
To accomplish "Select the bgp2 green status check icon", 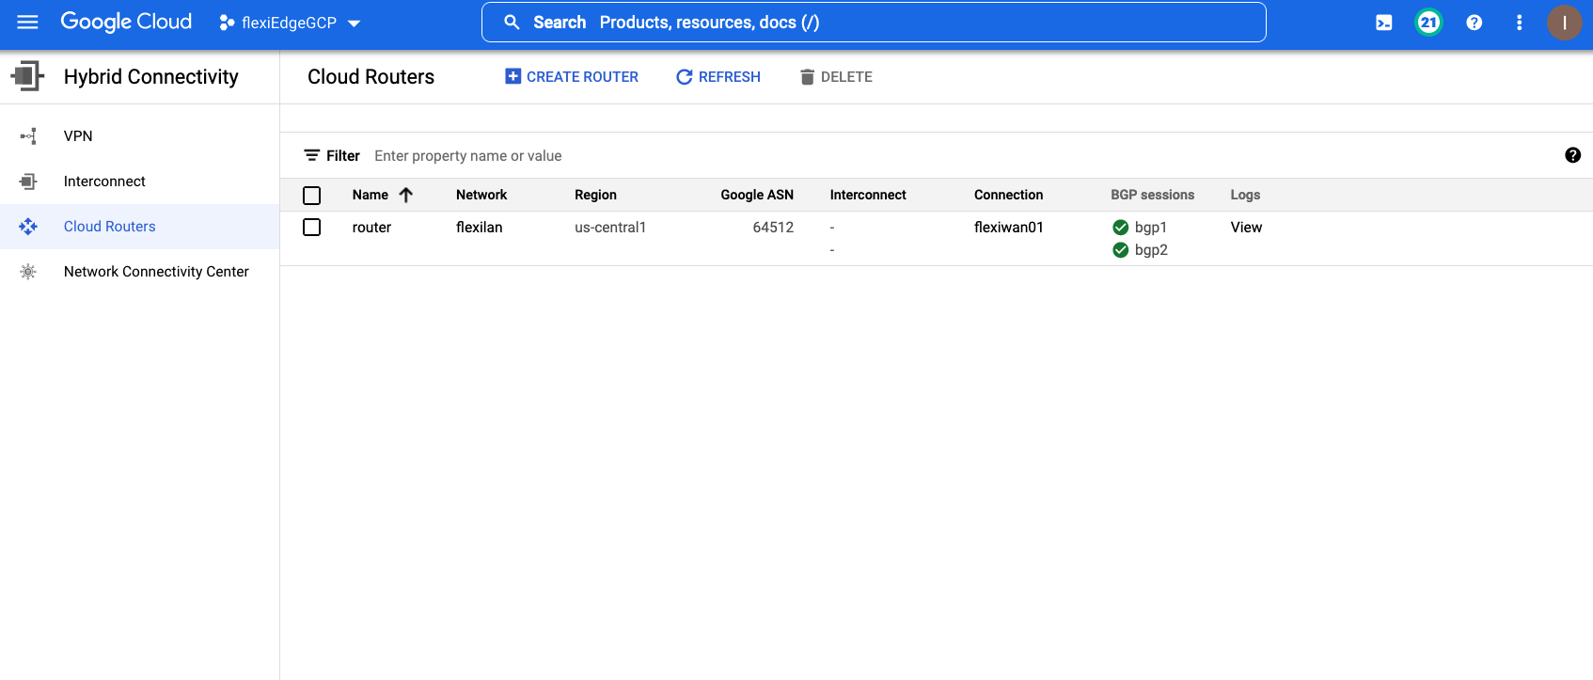I will click(1120, 250).
